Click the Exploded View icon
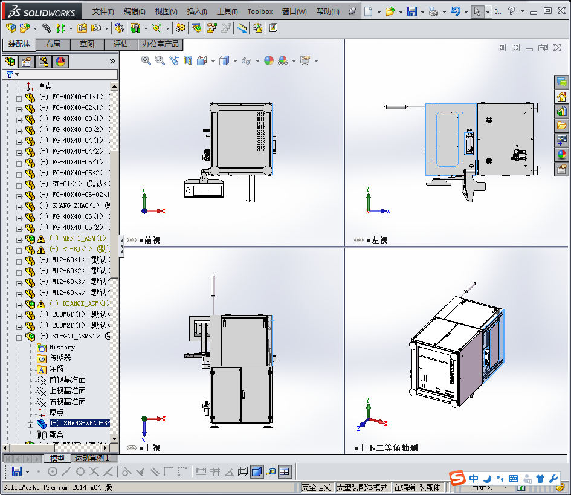Screen dimensions: 571x495 point(212,28)
